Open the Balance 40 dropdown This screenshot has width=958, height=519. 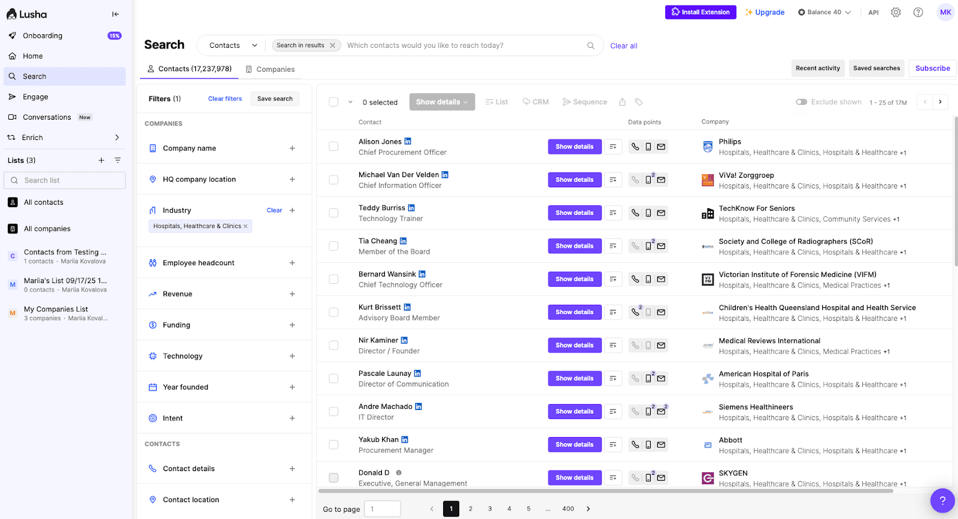(x=824, y=12)
